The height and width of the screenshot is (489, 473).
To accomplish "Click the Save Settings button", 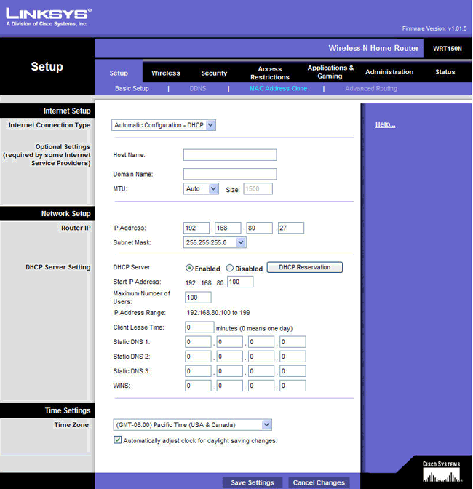I will pyautogui.click(x=253, y=482).
